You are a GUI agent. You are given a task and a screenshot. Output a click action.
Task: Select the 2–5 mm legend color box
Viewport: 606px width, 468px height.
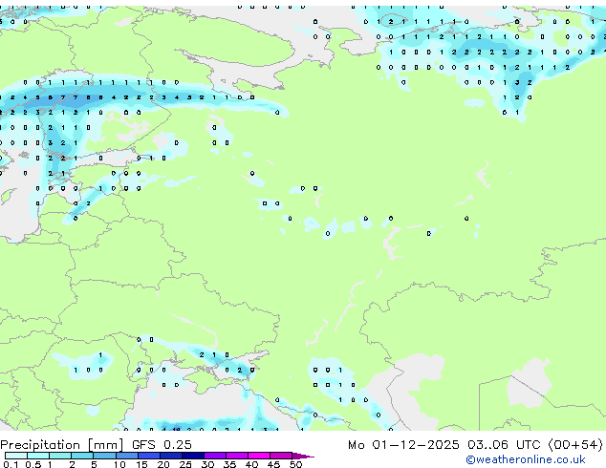82,456
